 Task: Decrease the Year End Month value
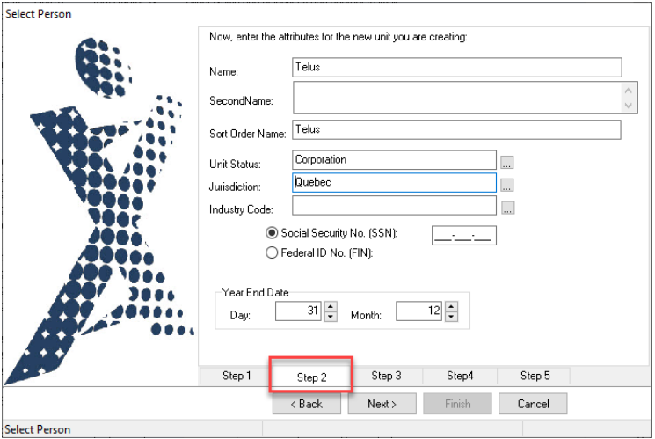[451, 317]
